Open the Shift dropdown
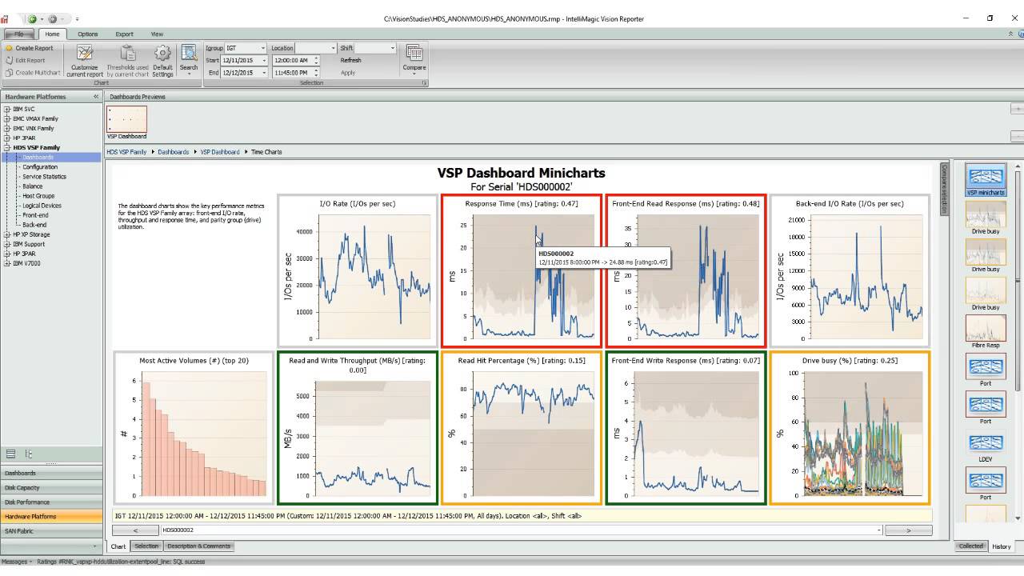Screen dimensions: 1024x576 pyautogui.click(x=392, y=48)
